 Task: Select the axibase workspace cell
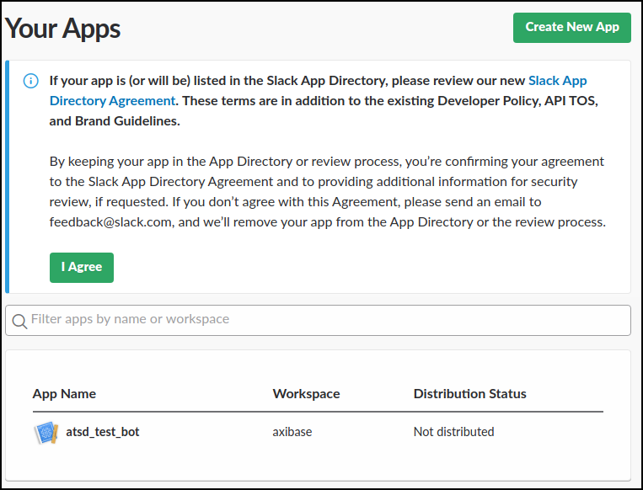pyautogui.click(x=292, y=432)
